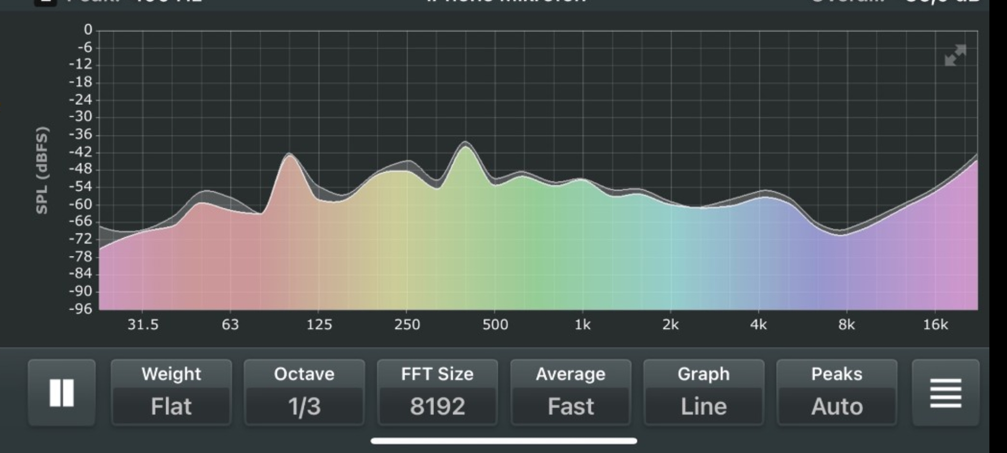This screenshot has width=1007, height=453.
Task: Tap the iOS home indicator bar
Action: (504, 441)
